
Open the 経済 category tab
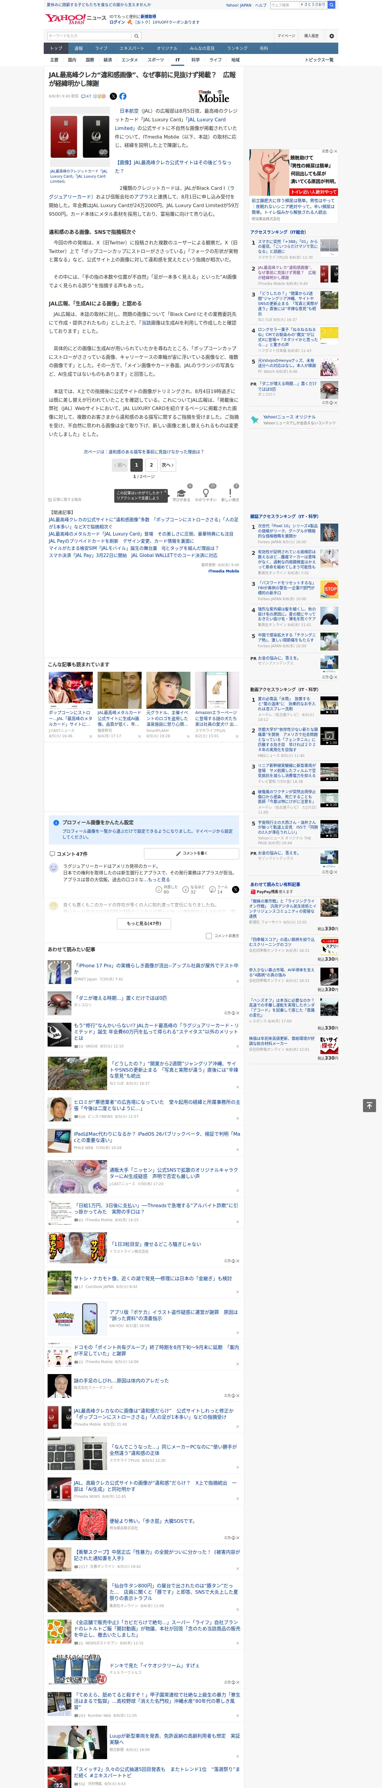coord(107,60)
